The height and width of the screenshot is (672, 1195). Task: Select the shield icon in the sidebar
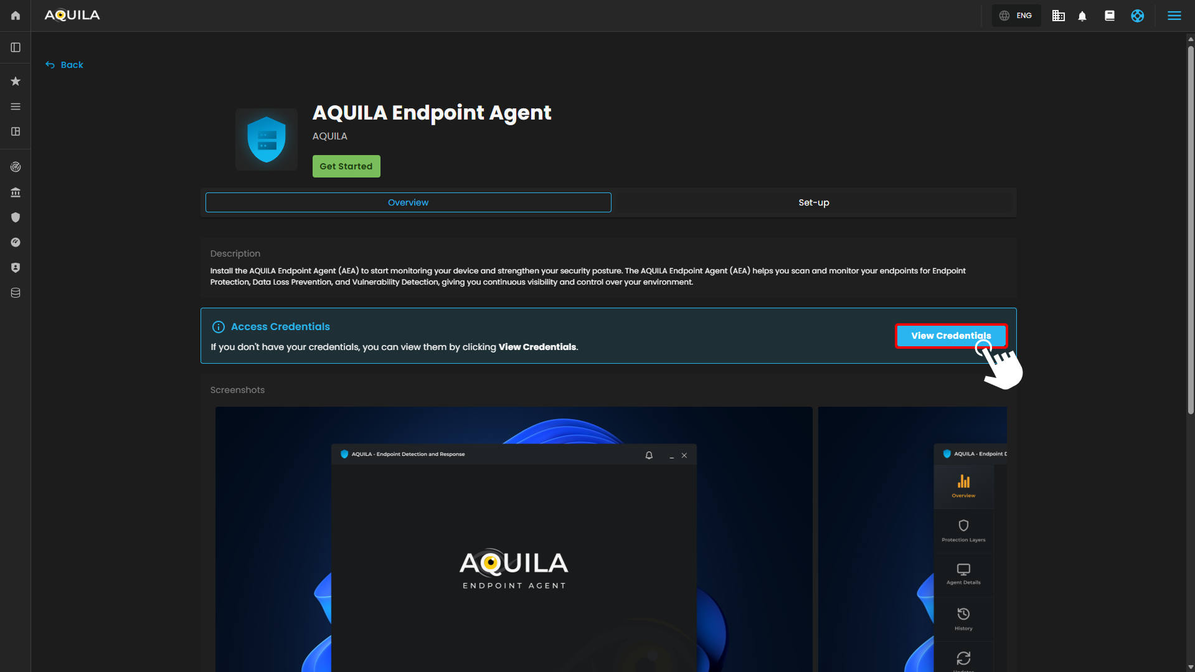pos(16,217)
